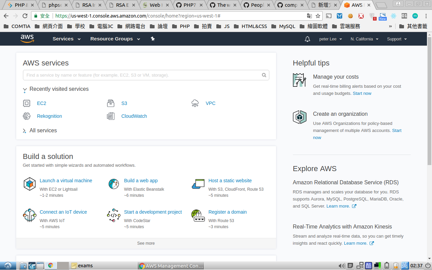The image size is (432, 270).
Task: Click the Rekognition brain icon
Action: [27, 116]
